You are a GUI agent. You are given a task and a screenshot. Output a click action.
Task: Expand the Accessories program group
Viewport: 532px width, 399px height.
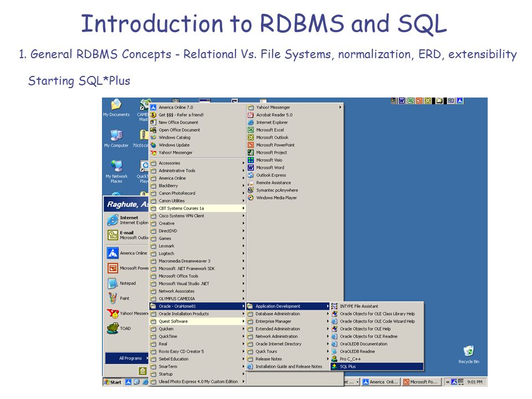click(x=197, y=163)
